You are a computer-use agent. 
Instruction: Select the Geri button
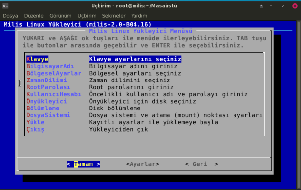tap(201, 164)
